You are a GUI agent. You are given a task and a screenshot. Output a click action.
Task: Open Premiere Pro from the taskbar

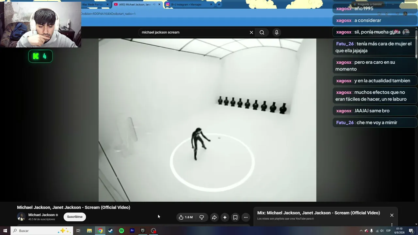click(x=132, y=231)
